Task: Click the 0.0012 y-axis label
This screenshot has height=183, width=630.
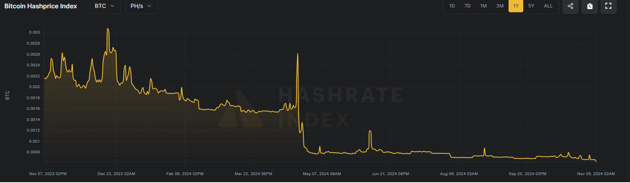Action: pos(33,130)
